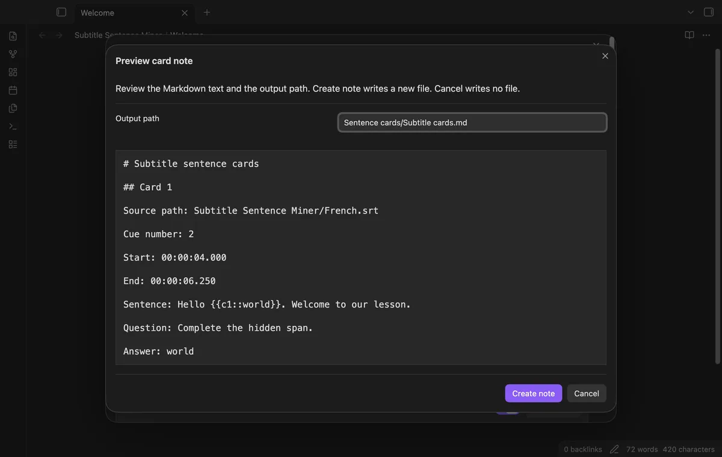The height and width of the screenshot is (457, 722).
Task: Click the insert template ribbon icon
Action: pyautogui.click(x=13, y=108)
